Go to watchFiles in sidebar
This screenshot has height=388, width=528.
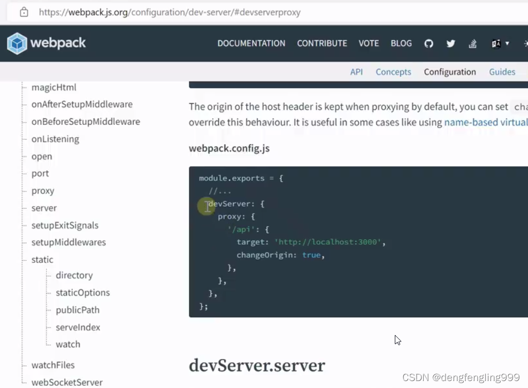click(53, 365)
